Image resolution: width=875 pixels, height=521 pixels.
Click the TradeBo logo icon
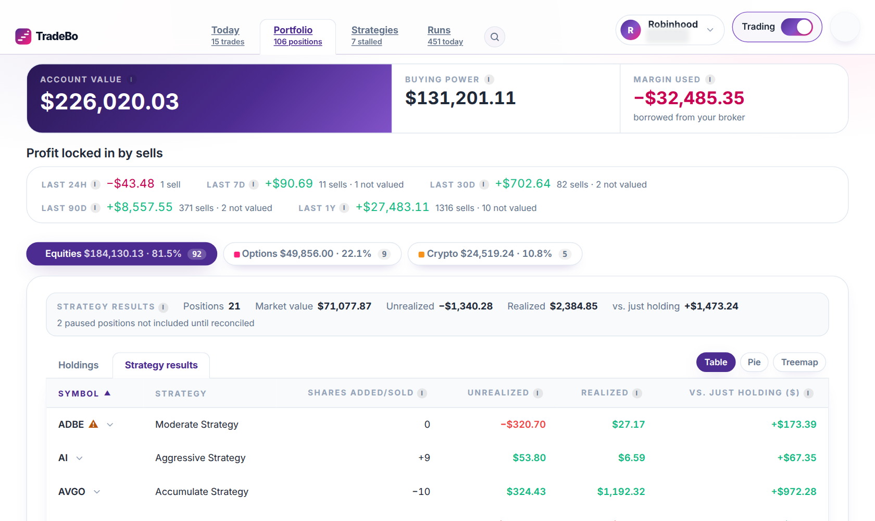point(23,36)
